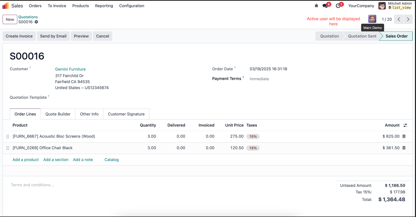Click the gear icon next to S00016
Image resolution: width=416 pixels, height=217 pixels.
(37, 22)
